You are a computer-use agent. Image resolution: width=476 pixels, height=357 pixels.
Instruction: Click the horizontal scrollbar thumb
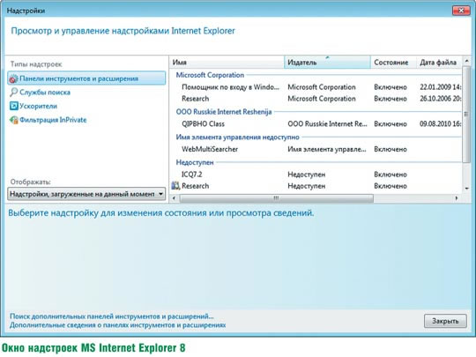coord(276,198)
